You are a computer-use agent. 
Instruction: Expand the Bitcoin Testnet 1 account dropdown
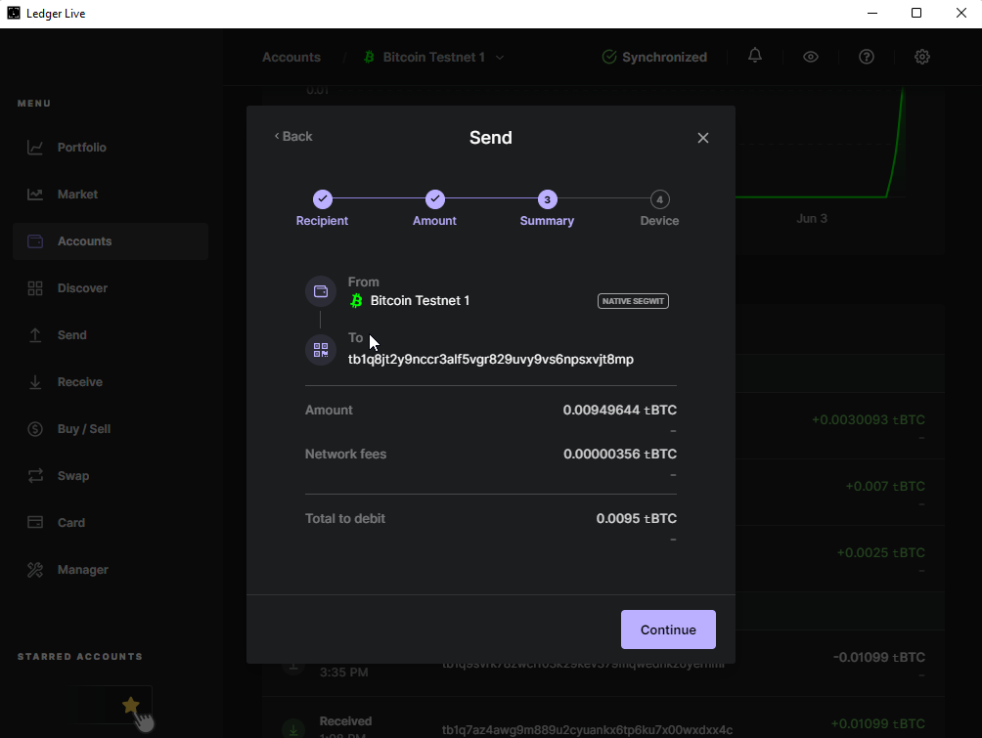coord(500,58)
